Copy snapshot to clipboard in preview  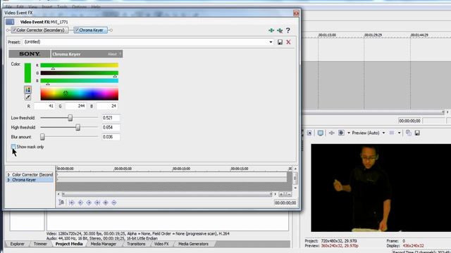[x=409, y=133]
